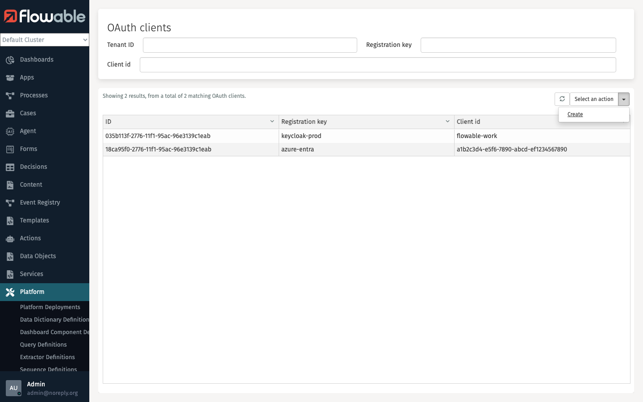Open the ID column sort dropdown
The image size is (643, 402).
tap(272, 121)
